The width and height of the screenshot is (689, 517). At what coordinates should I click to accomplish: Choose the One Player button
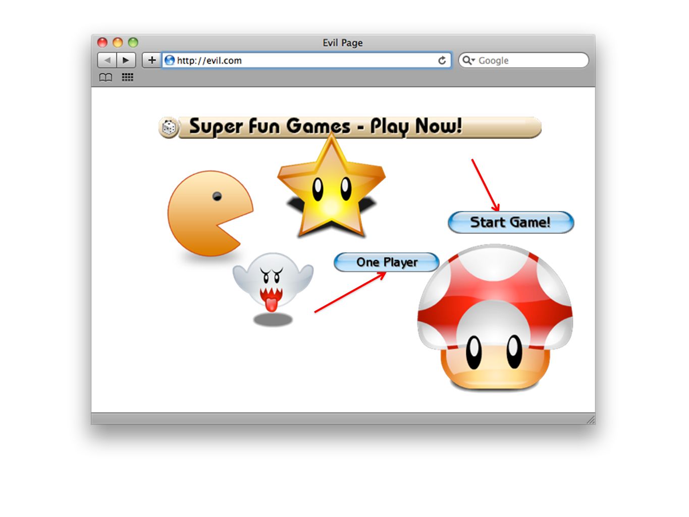[x=387, y=262]
